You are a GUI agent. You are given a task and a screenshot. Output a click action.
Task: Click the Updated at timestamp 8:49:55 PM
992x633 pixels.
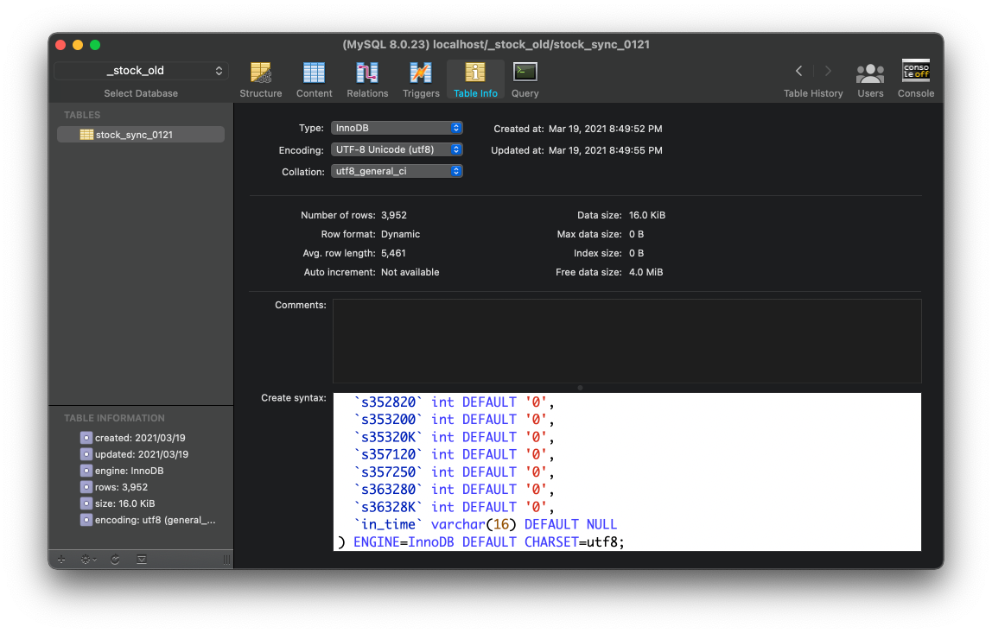pyautogui.click(x=606, y=150)
